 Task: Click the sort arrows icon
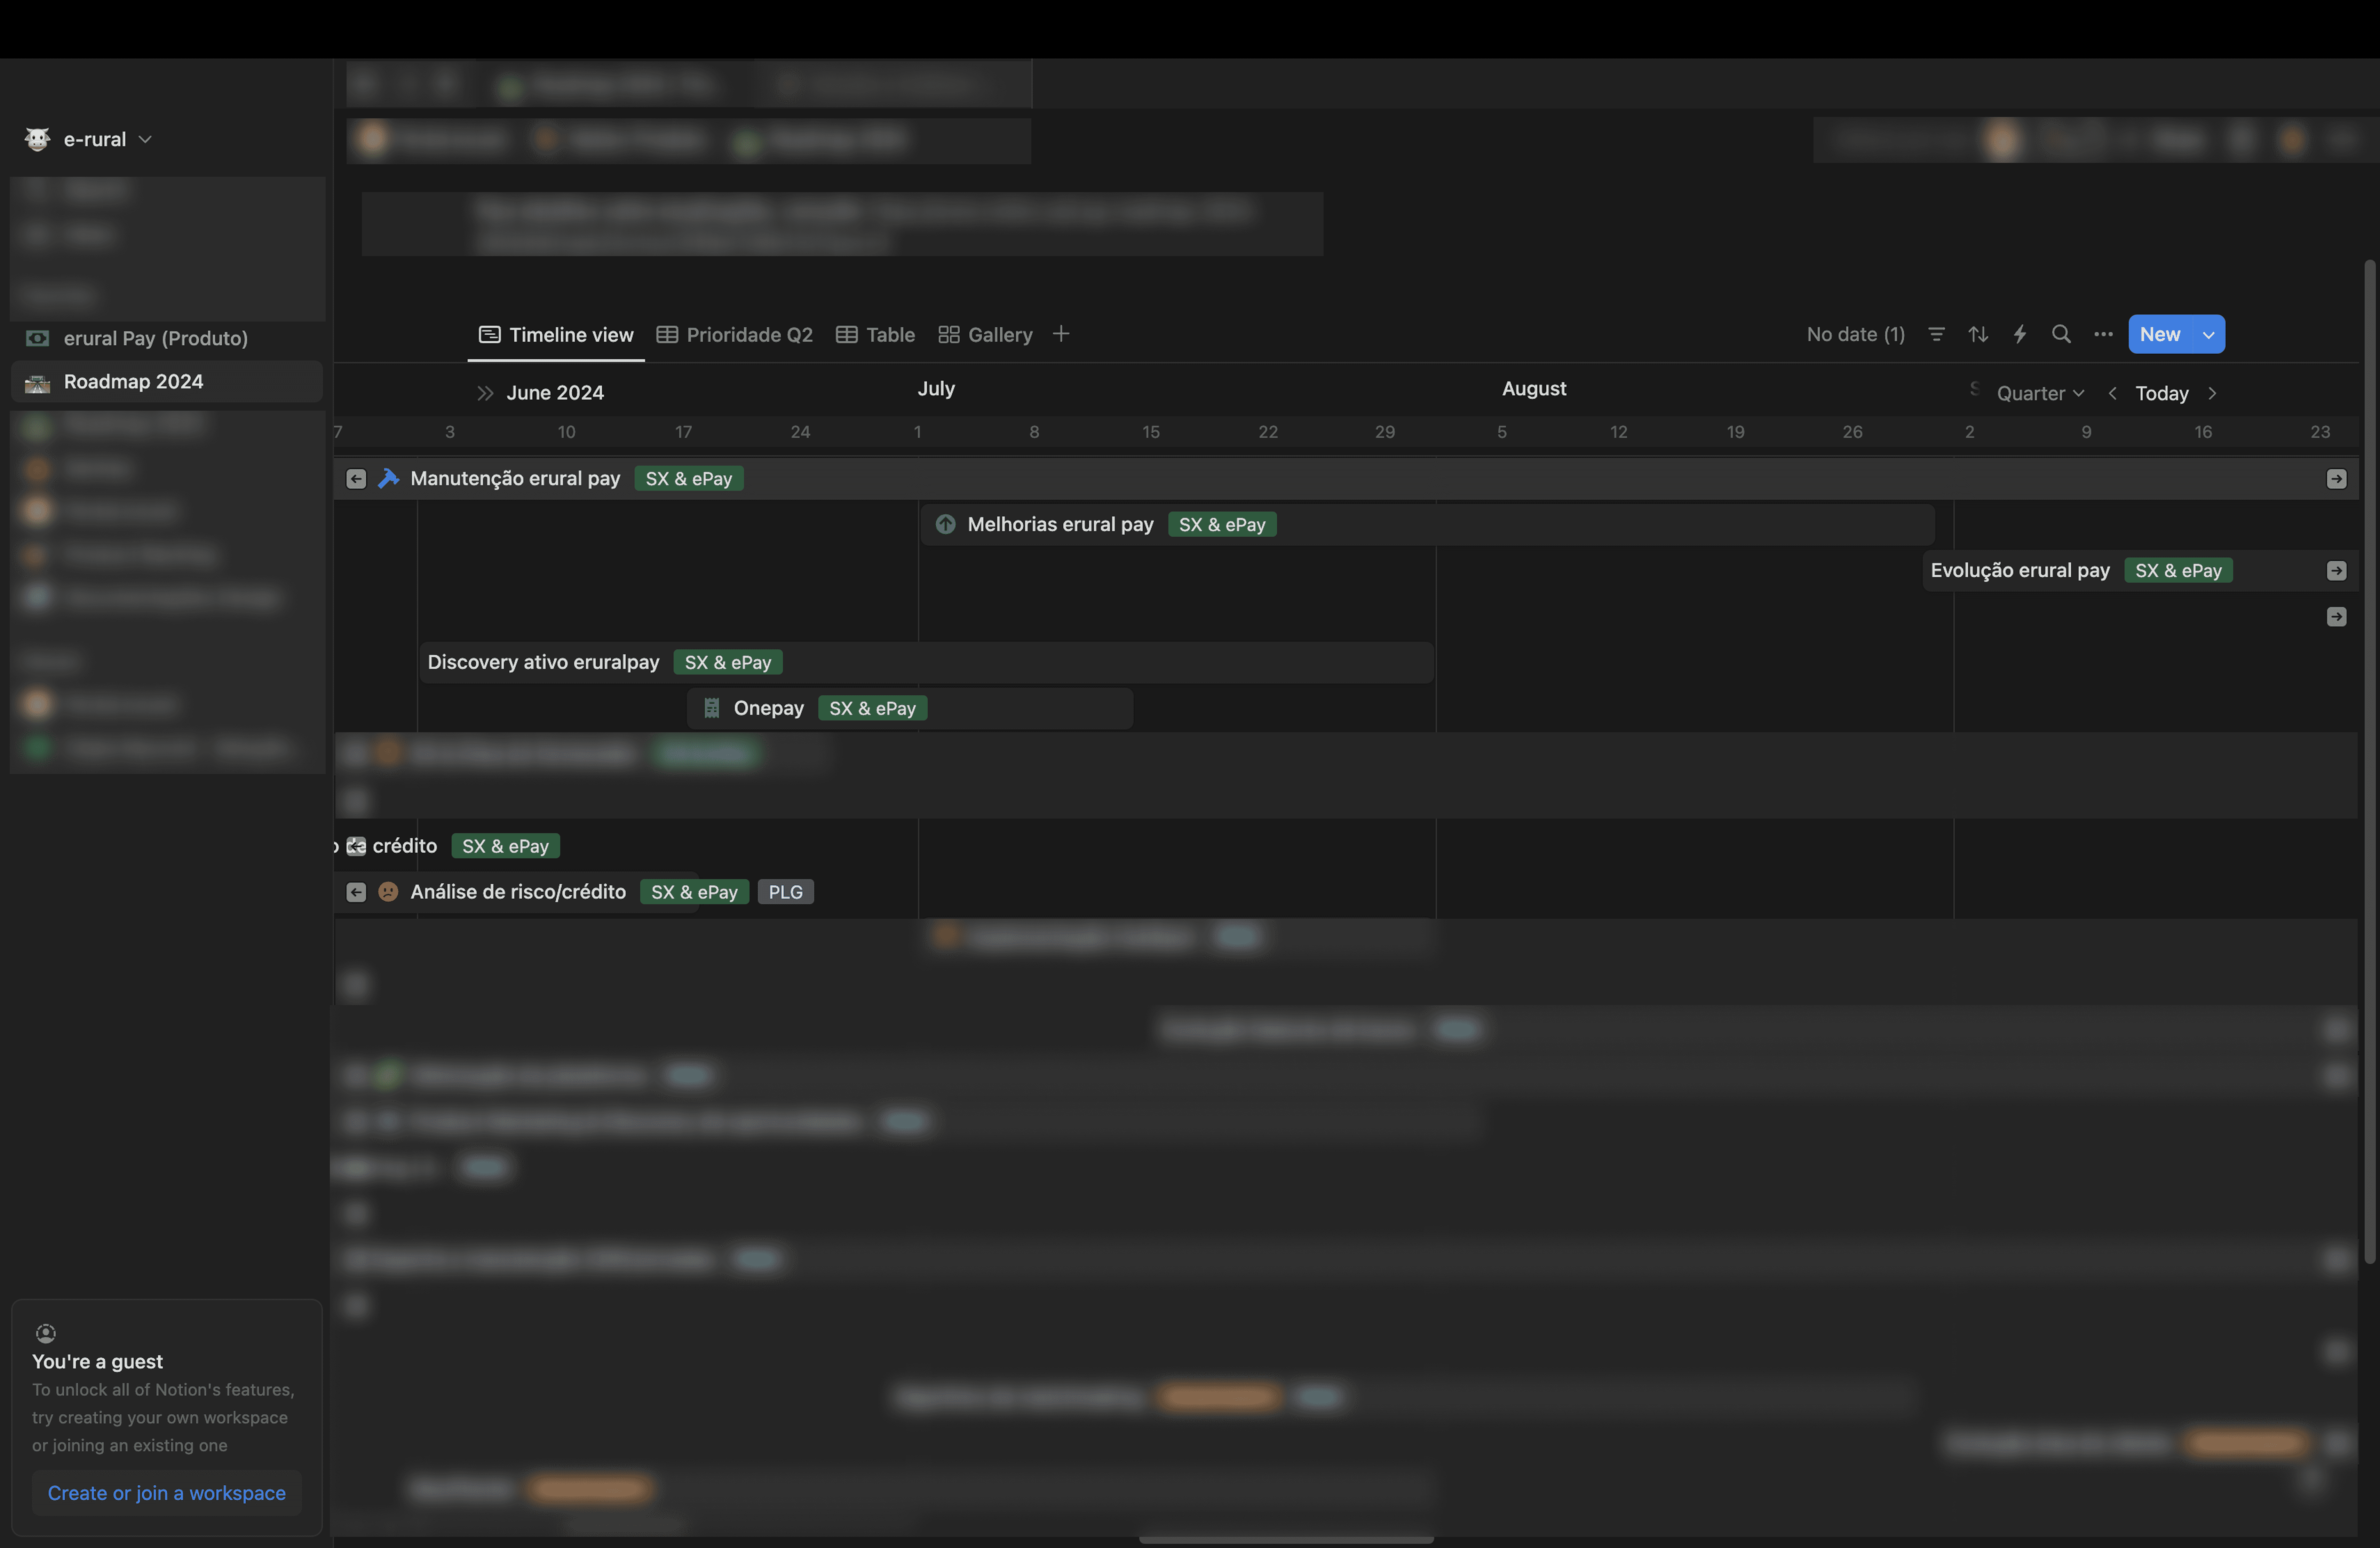click(1978, 334)
